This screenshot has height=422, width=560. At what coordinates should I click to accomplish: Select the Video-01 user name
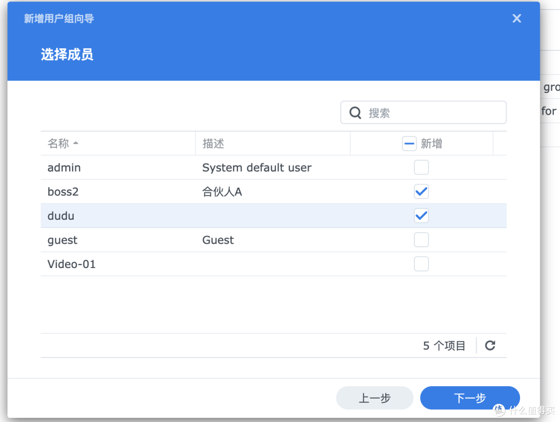pos(72,264)
